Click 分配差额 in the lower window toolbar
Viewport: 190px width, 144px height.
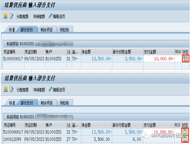tap(23, 90)
